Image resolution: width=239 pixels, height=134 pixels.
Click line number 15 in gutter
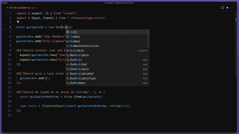(x=9, y=78)
